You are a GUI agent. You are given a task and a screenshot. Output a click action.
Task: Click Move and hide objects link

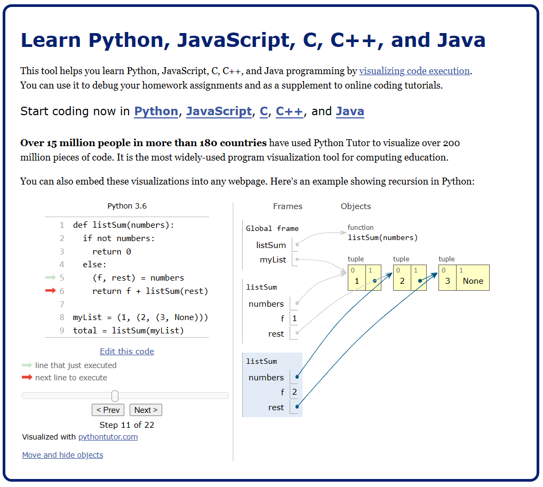63,455
